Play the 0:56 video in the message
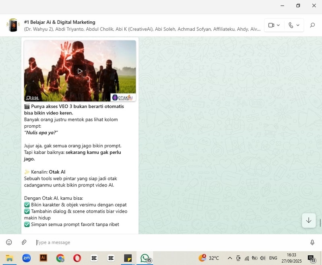Image resolution: width=322 pixels, height=265 pixels. coord(80,71)
